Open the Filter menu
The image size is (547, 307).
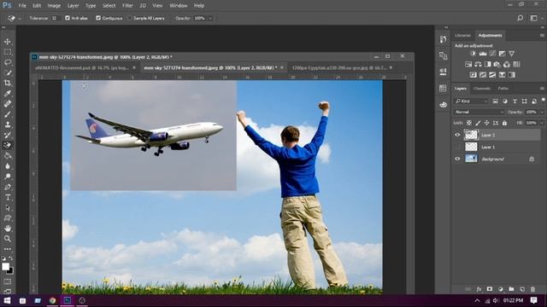click(127, 6)
